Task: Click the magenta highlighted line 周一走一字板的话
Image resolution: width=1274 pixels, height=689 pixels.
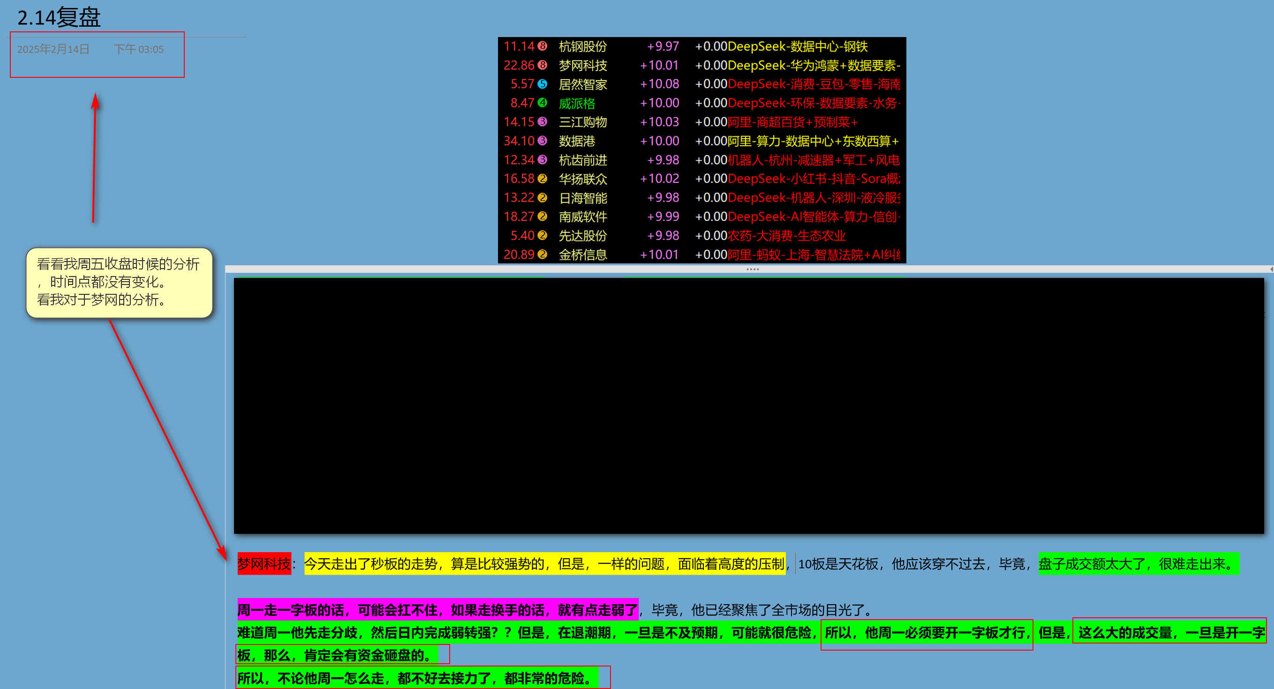Action: pos(437,610)
